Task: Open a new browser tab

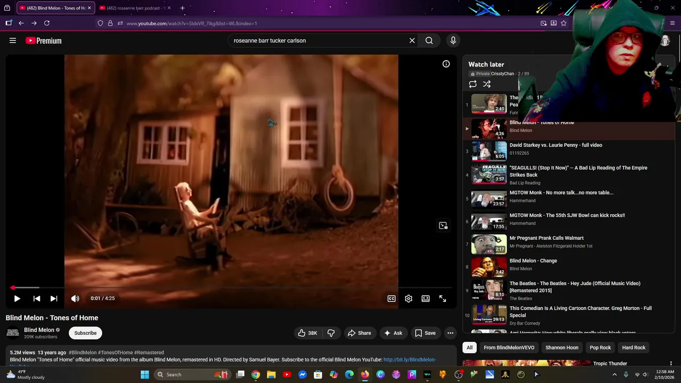Action: 182,8
